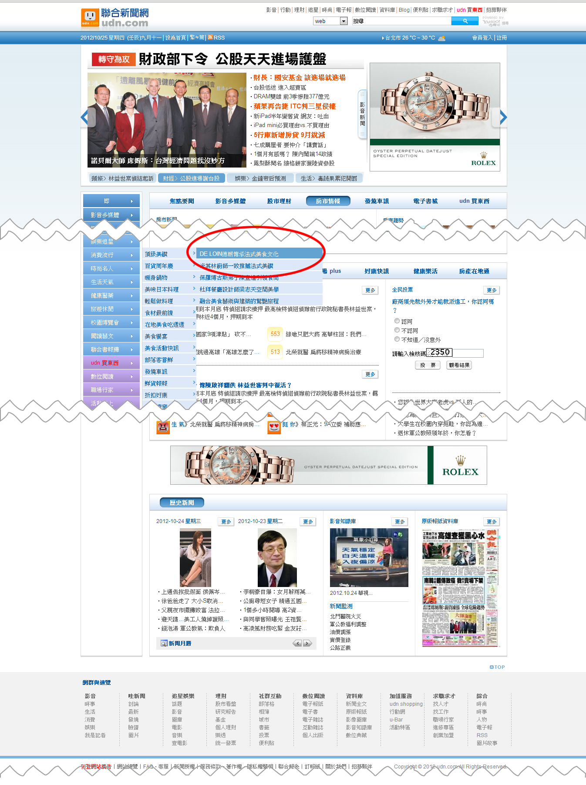Expand the 生活天氣 sidebar menu
586x785 pixels.
pyautogui.click(x=111, y=282)
